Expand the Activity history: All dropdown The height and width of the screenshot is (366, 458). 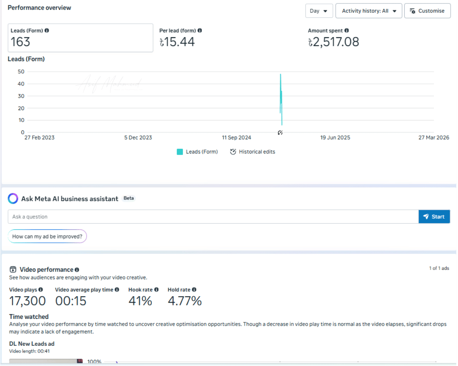pos(369,11)
